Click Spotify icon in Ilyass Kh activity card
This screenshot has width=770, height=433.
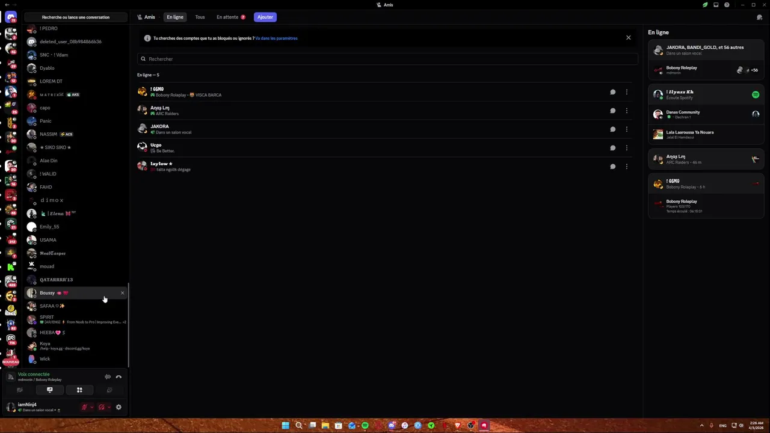tap(756, 94)
